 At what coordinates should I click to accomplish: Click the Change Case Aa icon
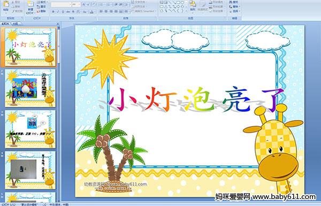coord(85,12)
